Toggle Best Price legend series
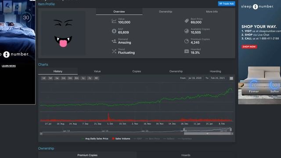Viewport: 281px width, 158px height. click(152, 139)
